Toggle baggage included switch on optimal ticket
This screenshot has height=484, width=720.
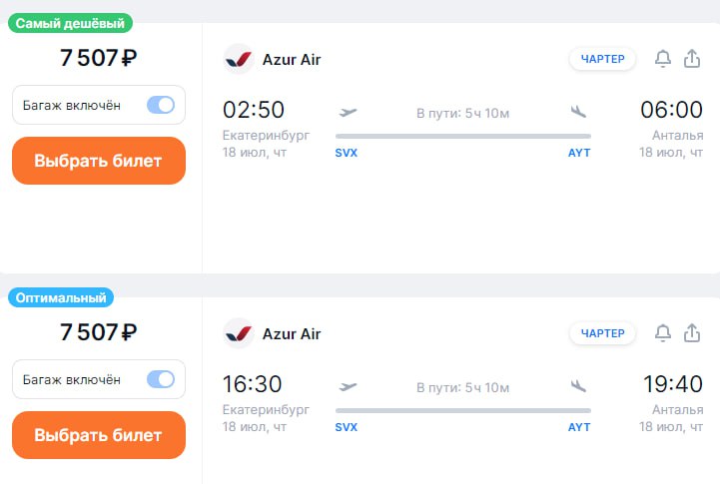(161, 379)
